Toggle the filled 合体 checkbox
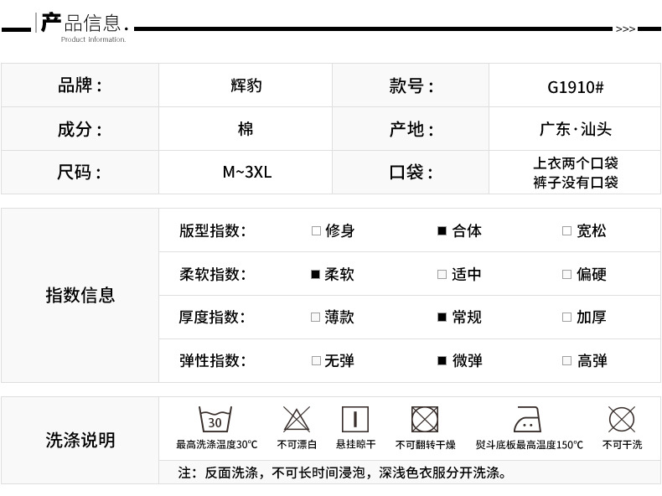Image resolution: width=662 pixels, height=496 pixels. [442, 231]
